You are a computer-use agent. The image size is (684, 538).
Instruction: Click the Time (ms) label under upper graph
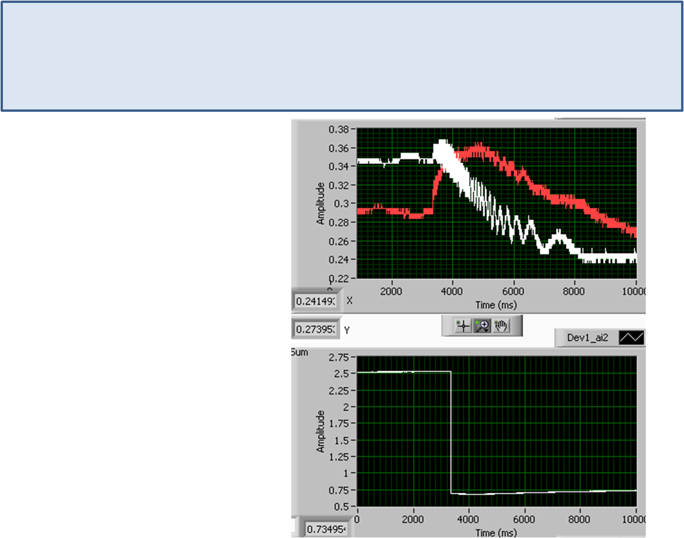pos(497,304)
